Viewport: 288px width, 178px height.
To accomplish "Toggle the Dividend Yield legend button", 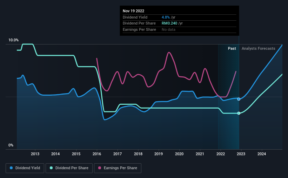I will pos(25,168).
